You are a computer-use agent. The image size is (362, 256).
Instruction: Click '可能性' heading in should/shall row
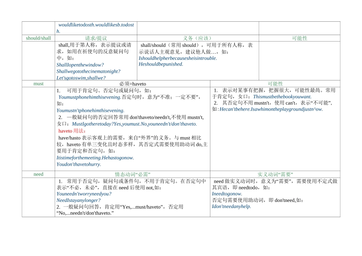(x=300, y=38)
